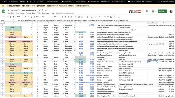
Task: Toggle italic formatting
Action: [65, 17]
